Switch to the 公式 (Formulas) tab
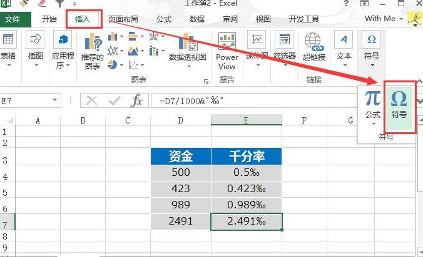 (x=164, y=19)
